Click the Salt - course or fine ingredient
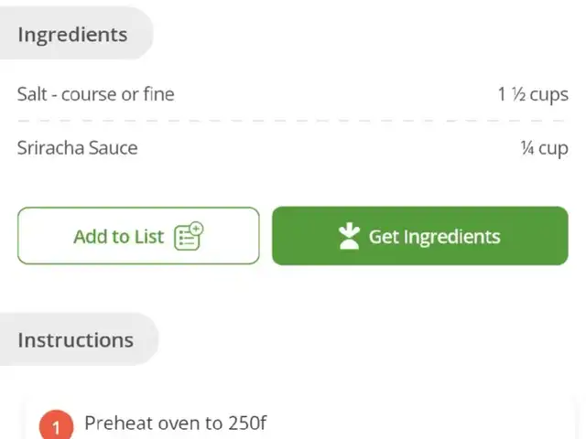 95,94
